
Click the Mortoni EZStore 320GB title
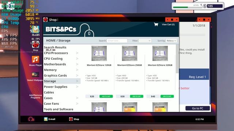click(160, 65)
